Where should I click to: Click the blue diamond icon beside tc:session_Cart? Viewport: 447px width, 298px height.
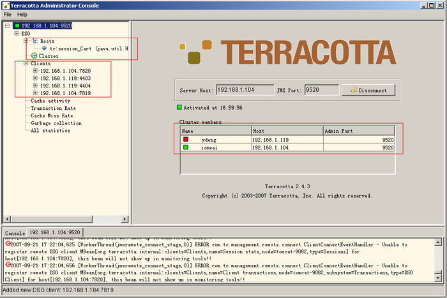[x=44, y=48]
